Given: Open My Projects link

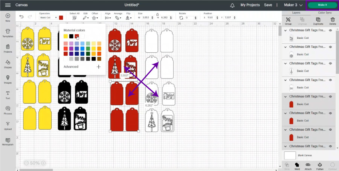Looking at the screenshot, I should [x=250, y=5].
